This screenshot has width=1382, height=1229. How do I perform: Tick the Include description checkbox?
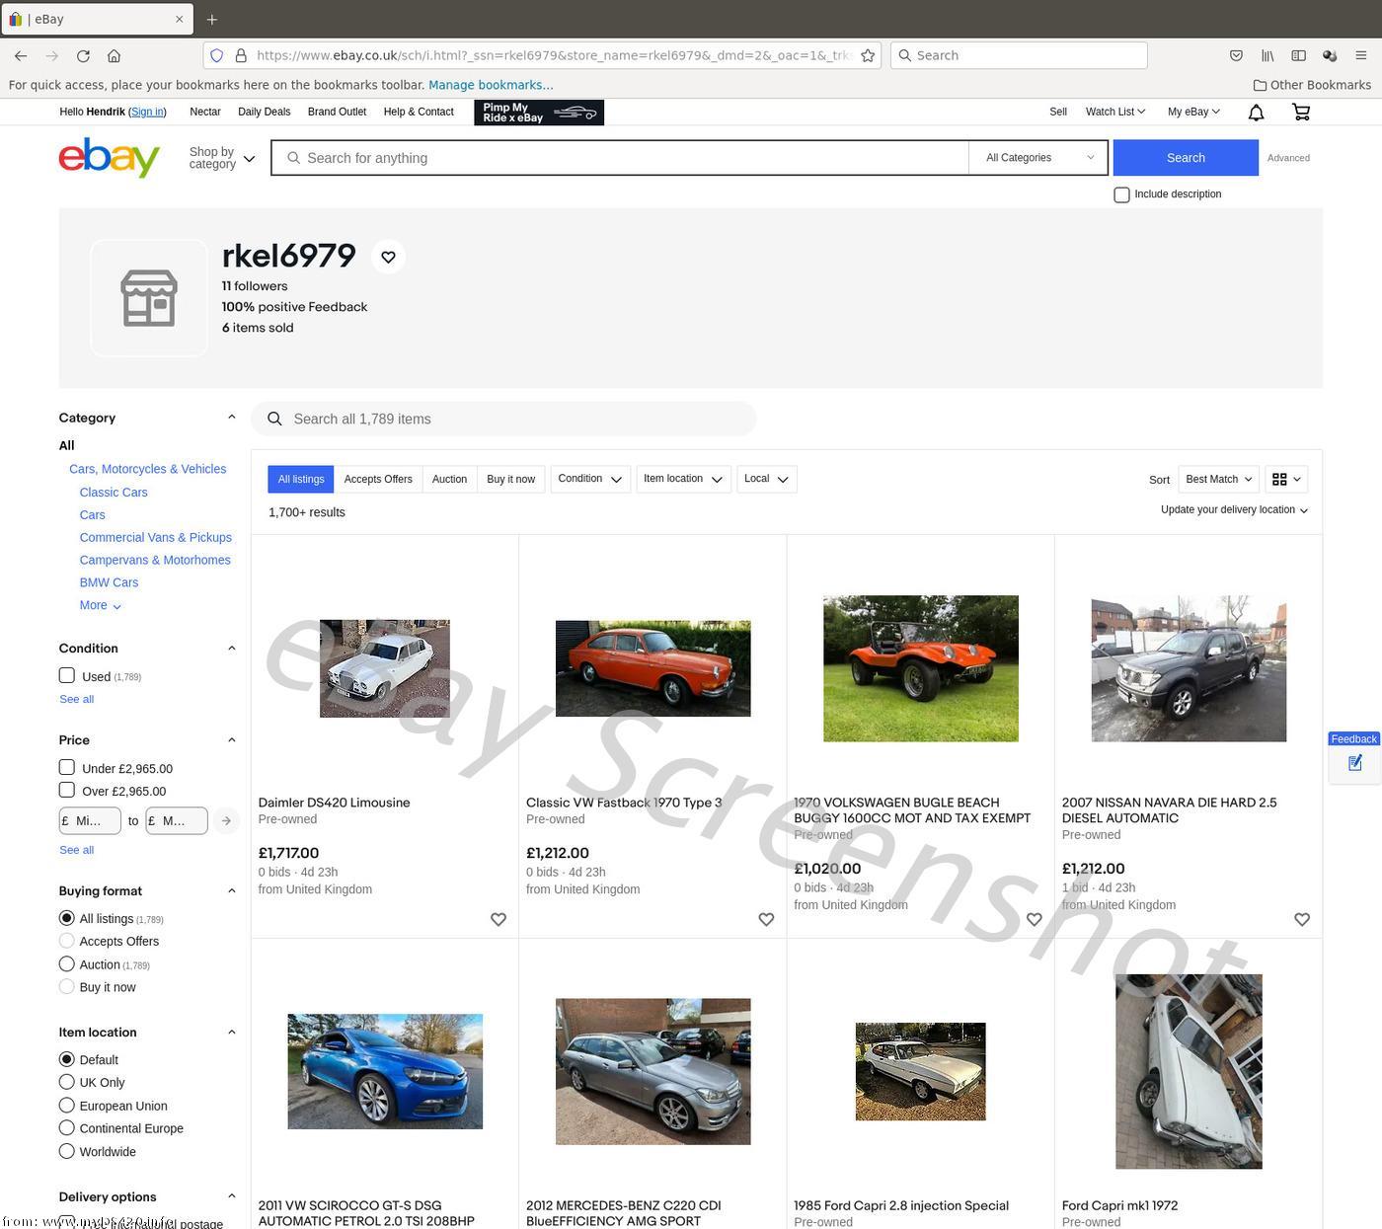click(x=1121, y=194)
